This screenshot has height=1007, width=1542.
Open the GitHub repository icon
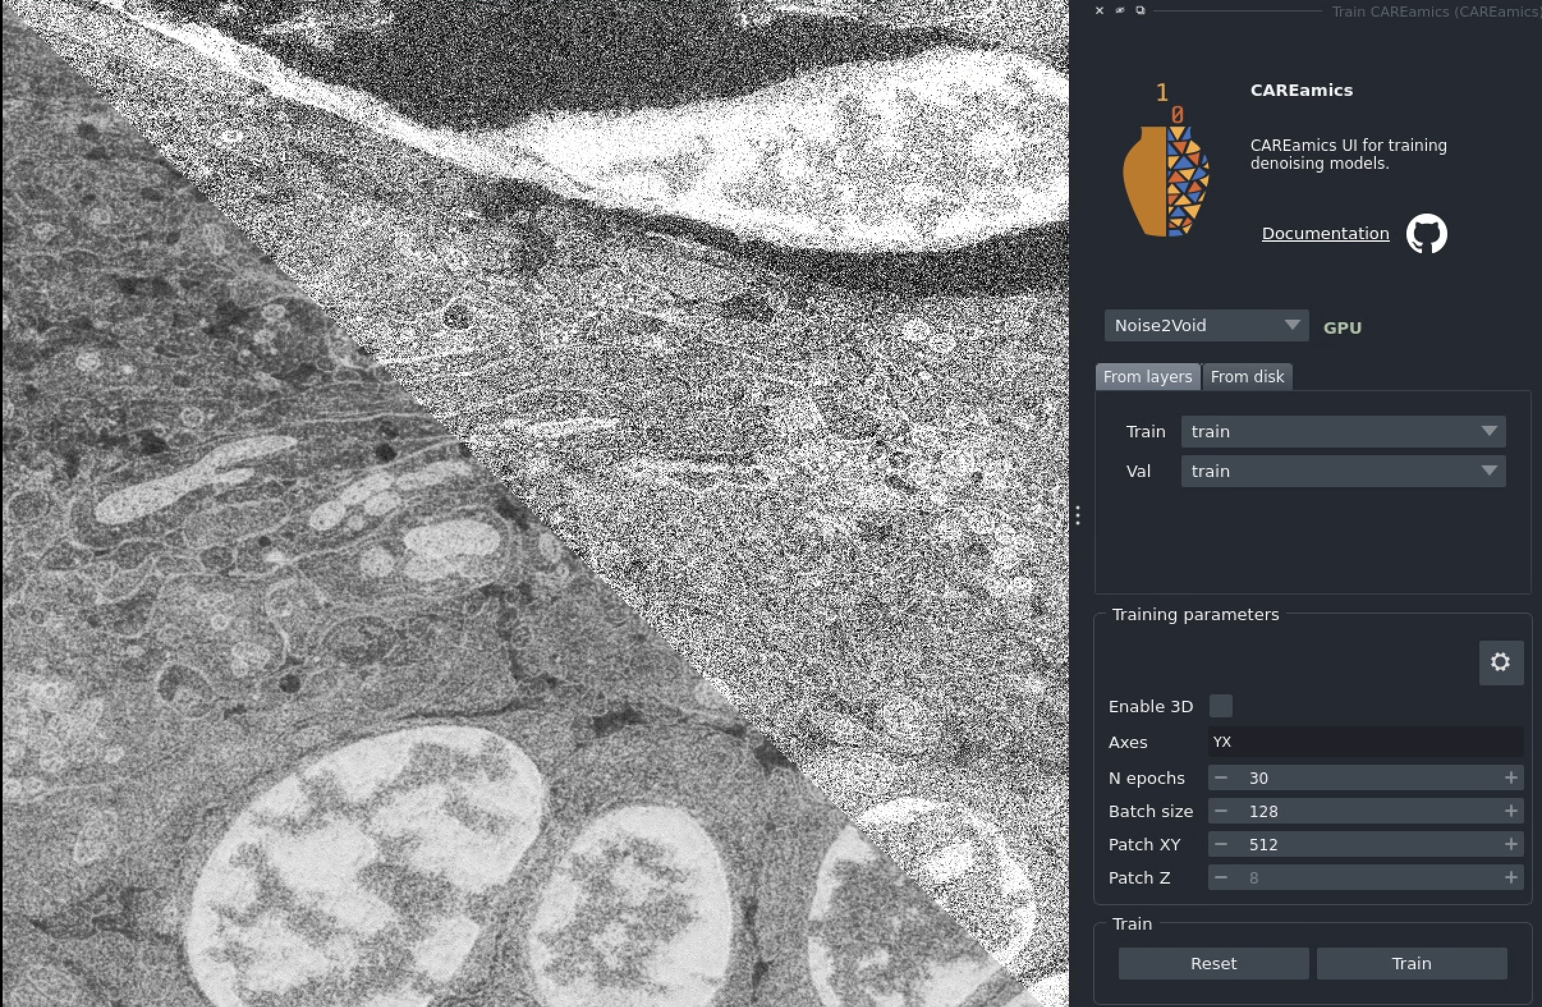click(x=1426, y=234)
